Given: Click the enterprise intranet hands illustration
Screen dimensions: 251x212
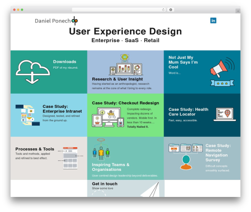Looking at the screenshot, I should click(28, 115).
